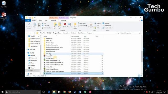Click the Rename icon in Organize
Screen dimensions: 168x94
(70, 24)
